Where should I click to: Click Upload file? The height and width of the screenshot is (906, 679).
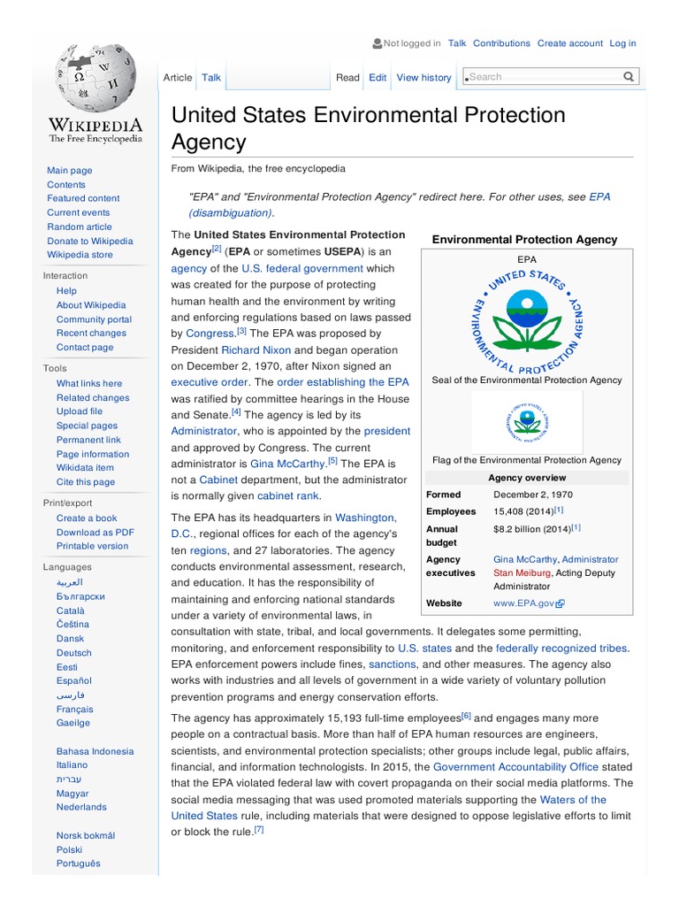(x=79, y=411)
